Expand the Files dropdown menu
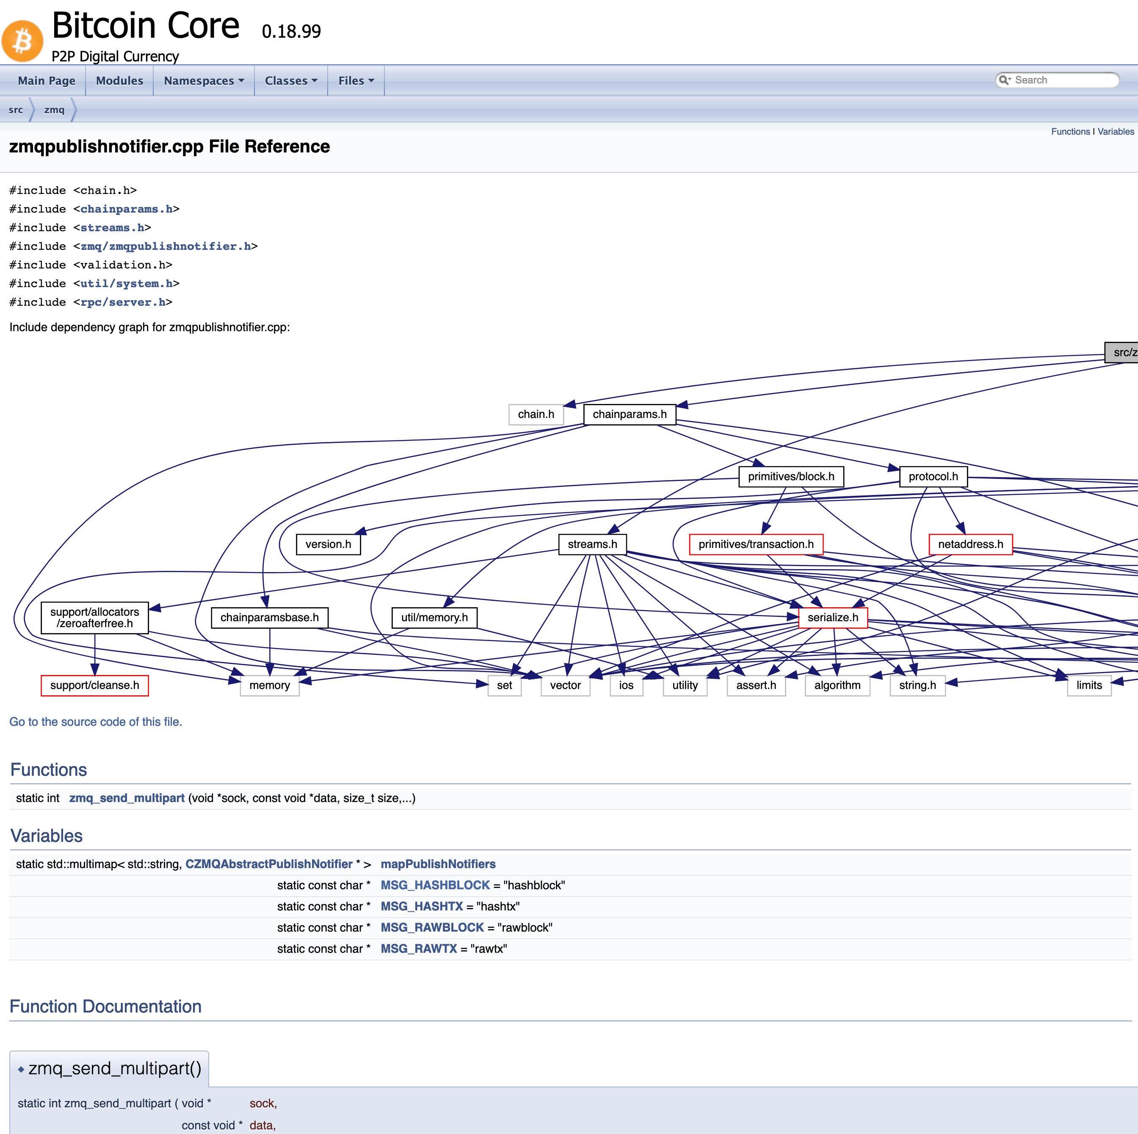The height and width of the screenshot is (1134, 1138). (356, 81)
